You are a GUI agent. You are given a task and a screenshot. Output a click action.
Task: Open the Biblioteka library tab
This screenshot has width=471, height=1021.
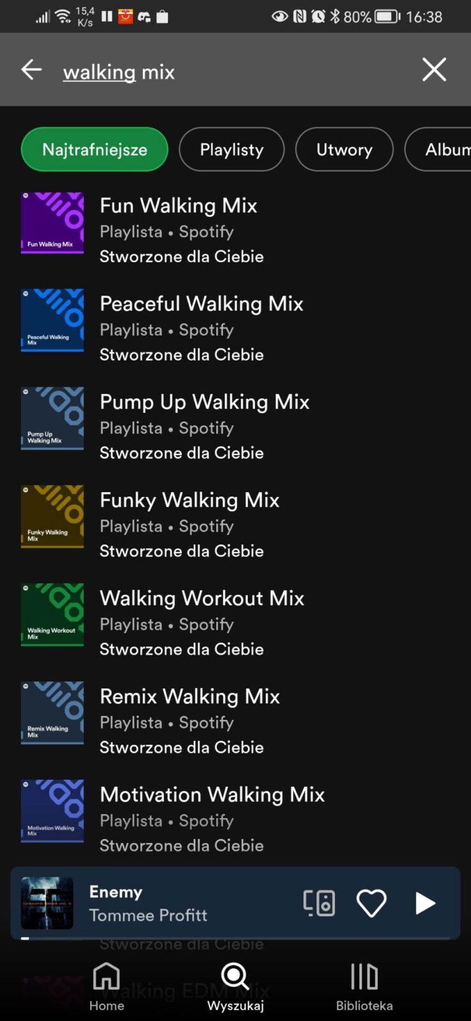[364, 987]
